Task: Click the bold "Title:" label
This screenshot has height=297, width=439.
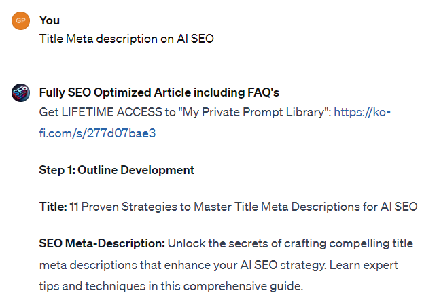Action: tap(53, 207)
